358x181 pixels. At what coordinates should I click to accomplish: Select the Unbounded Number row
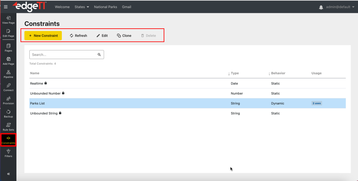pos(187,93)
